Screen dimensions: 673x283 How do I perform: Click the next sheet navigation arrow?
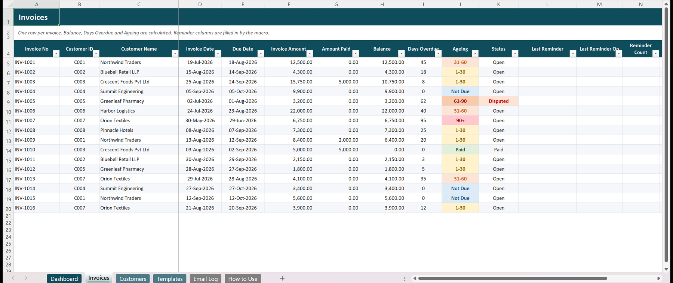[x=26, y=278]
